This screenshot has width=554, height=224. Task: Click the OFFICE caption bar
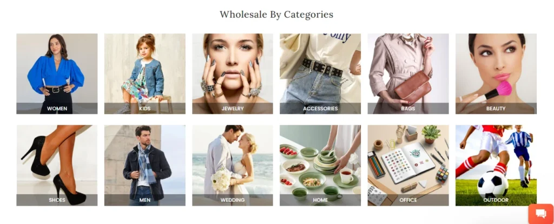pos(408,200)
